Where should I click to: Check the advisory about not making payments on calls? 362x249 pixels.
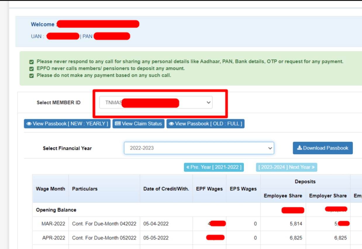(31, 75)
